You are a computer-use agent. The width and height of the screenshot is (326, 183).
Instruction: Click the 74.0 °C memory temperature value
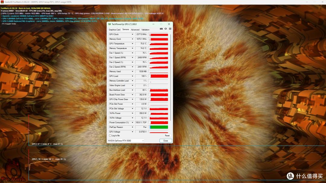pyautogui.click(x=141, y=48)
